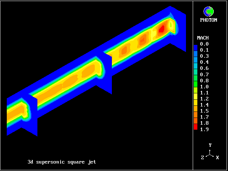Screen dimensions: 228x171
Task: Click the red high-Mach core of the jet
Action: [161, 29]
